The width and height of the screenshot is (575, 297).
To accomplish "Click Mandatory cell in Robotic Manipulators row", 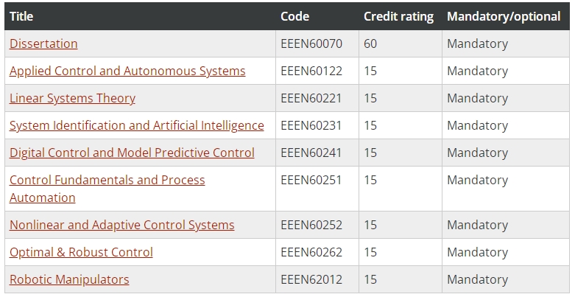I will [x=506, y=279].
